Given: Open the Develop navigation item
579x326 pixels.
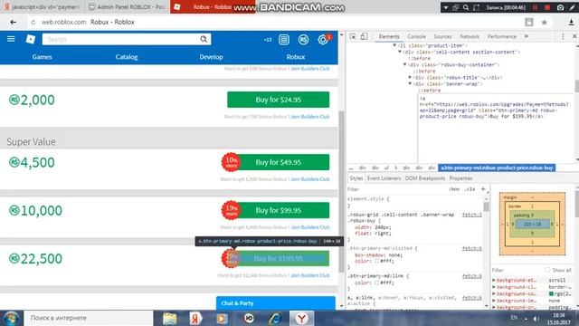Looking at the screenshot, I should 211,57.
